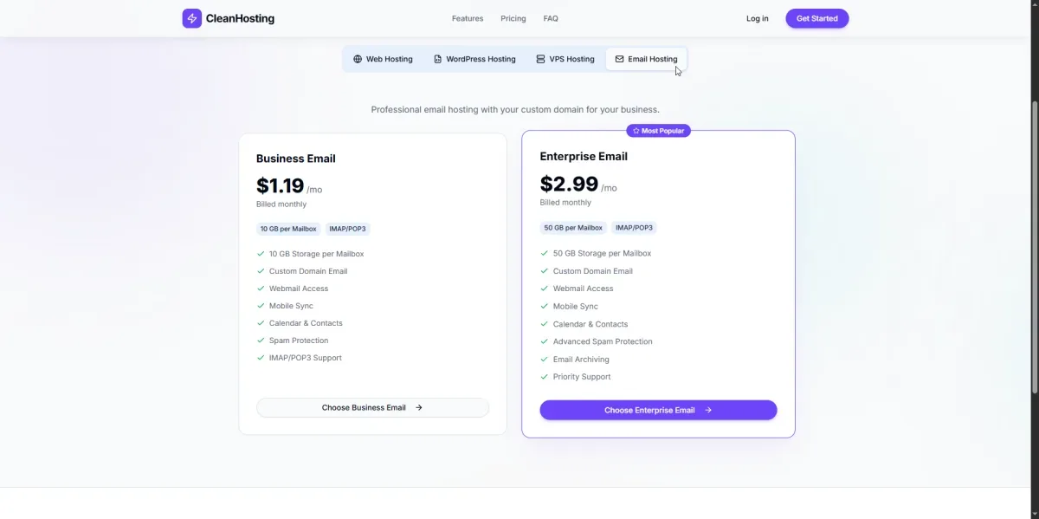Click the arrow icon on Choose Enterprise Email
Screen dimensions: 1039x519
coord(708,410)
